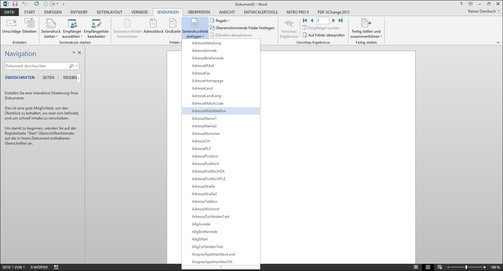Image resolution: width=503 pixels, height=271 pixels.
Task: Customize quick access toolbar dropdown
Action: pos(63,4)
